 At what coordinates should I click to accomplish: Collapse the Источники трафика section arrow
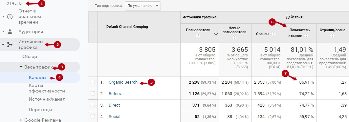3,45
